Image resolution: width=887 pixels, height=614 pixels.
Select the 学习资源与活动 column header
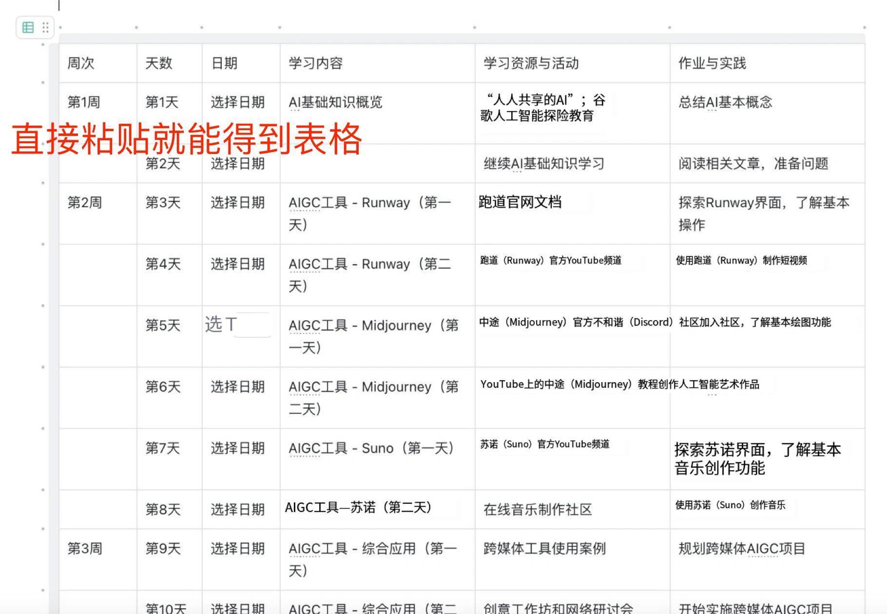point(573,63)
